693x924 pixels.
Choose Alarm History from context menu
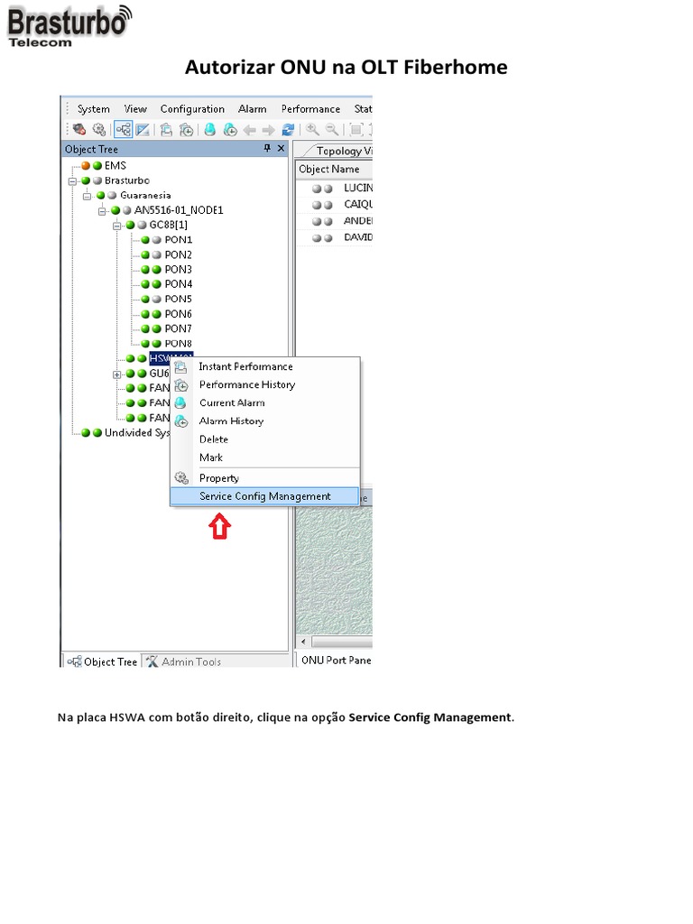tap(265, 421)
